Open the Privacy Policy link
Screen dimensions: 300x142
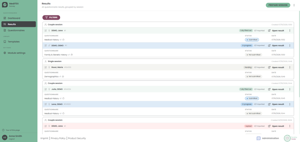(58, 138)
